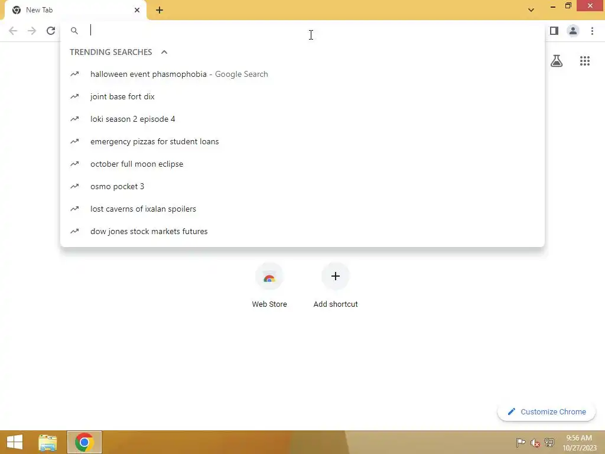Open Google apps grid
This screenshot has height=454, width=605.
(585, 61)
